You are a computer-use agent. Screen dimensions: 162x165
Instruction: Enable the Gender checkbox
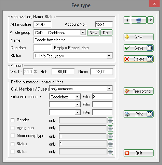point(13,120)
